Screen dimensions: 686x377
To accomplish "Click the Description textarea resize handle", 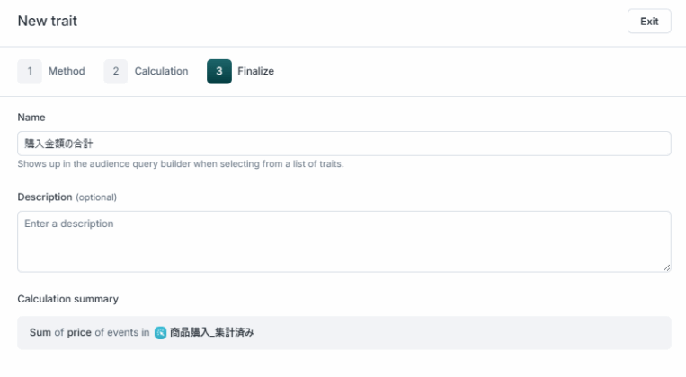I will 666,267.
